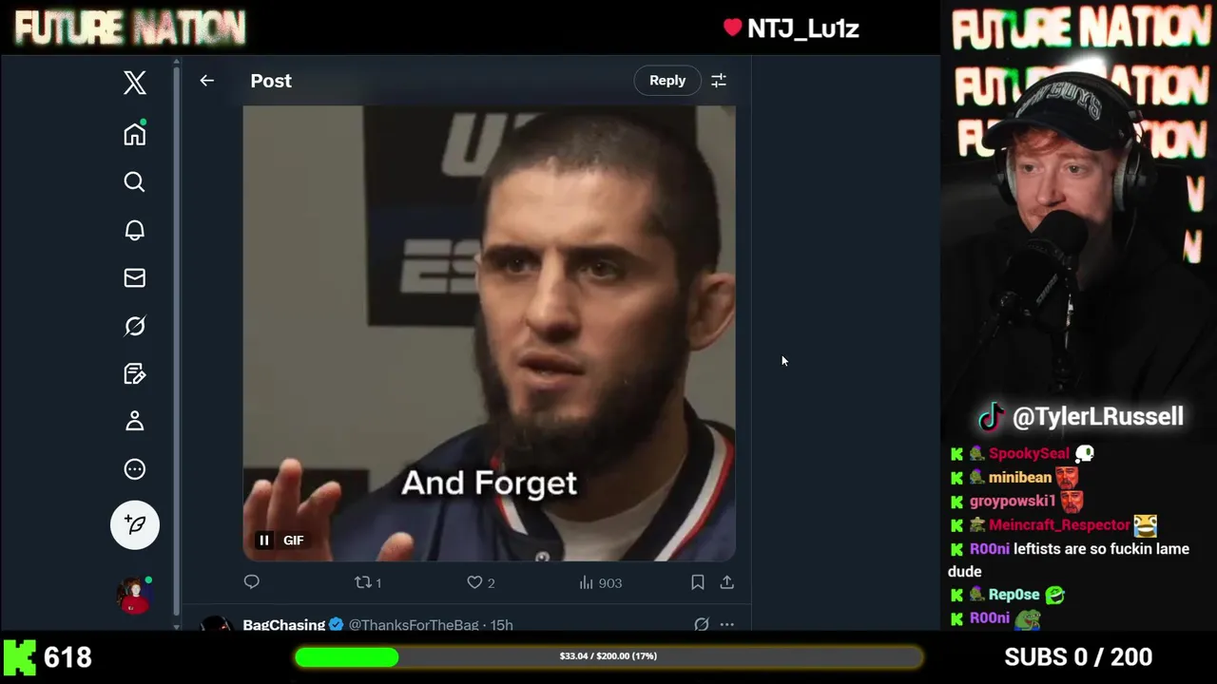The image size is (1217, 684).
Task: Open the account avatar menu
Action: click(135, 595)
